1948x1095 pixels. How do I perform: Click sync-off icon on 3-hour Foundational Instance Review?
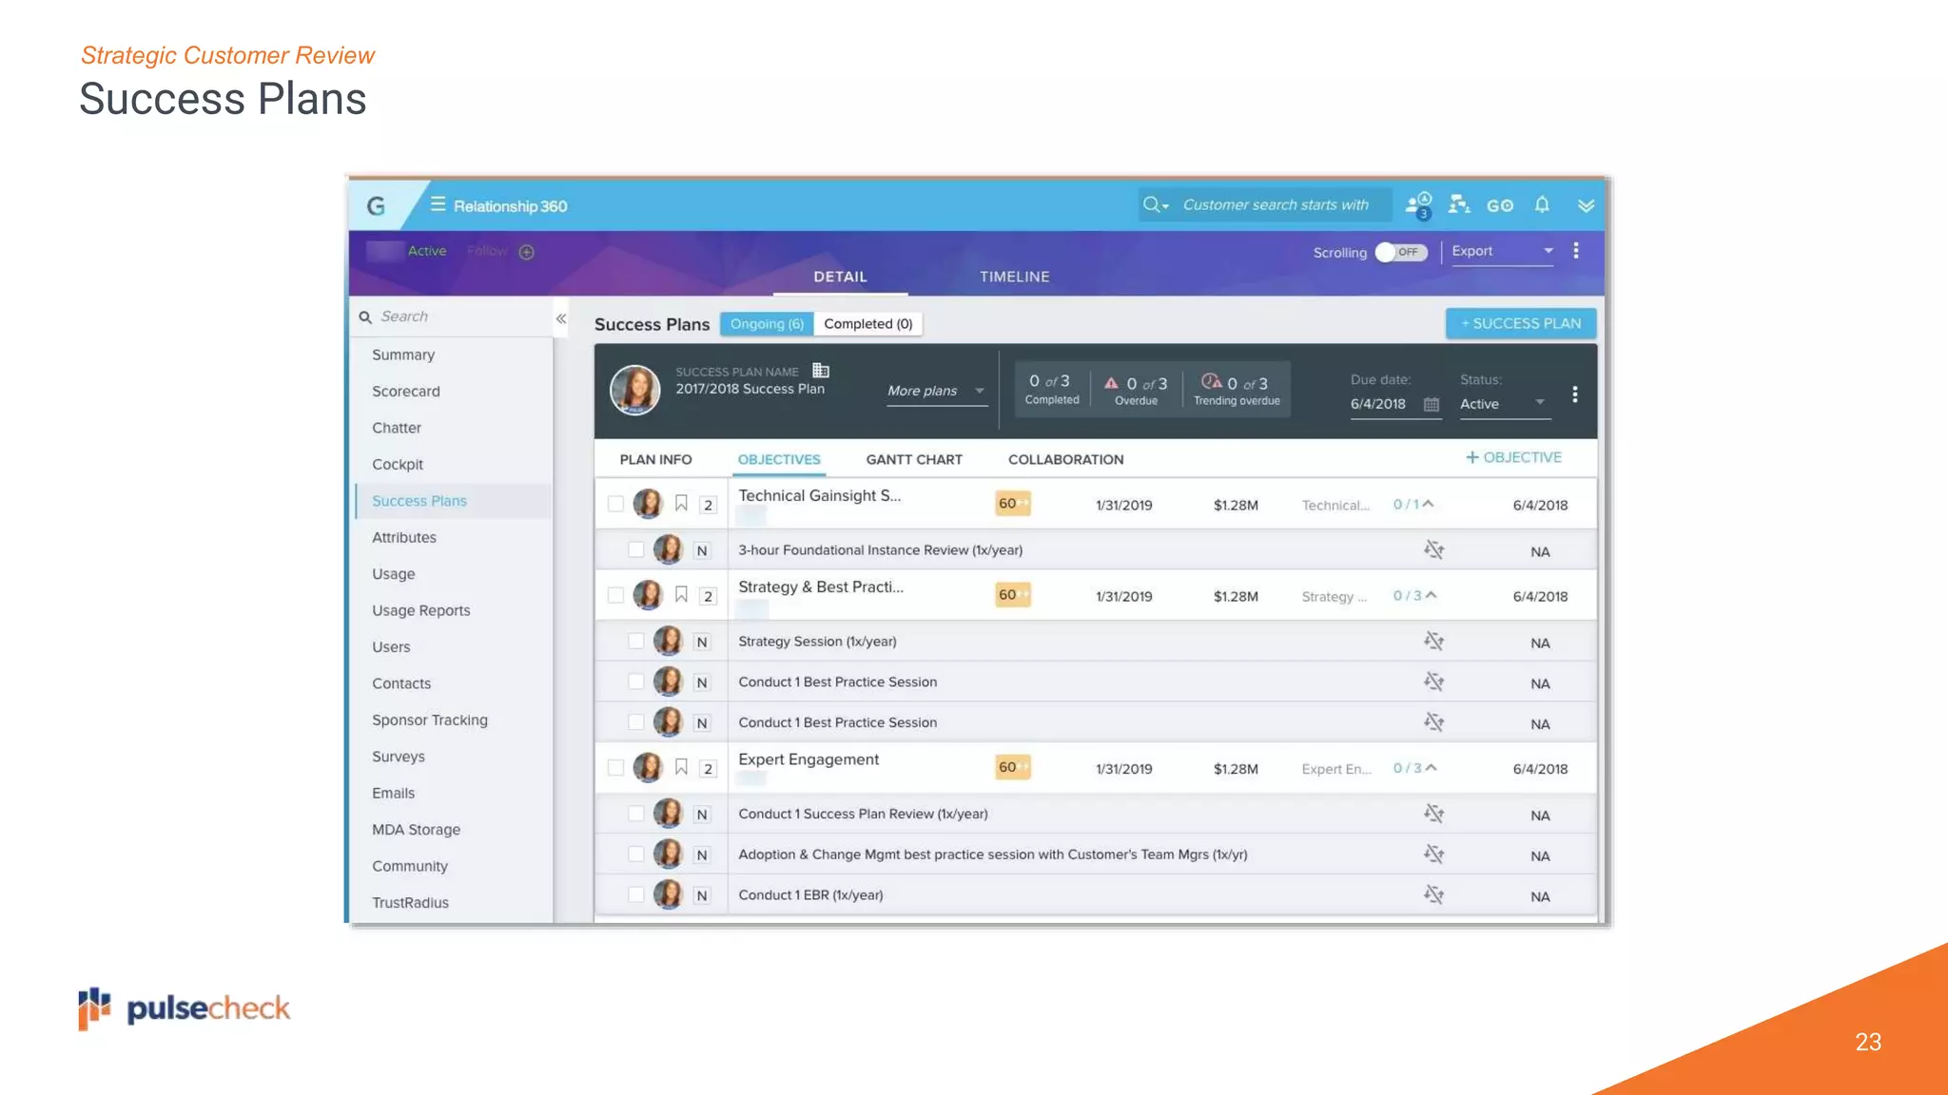1433,549
